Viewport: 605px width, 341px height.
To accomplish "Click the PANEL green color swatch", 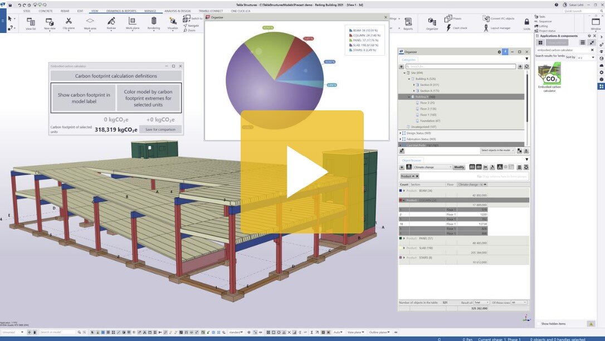I will click(x=400, y=238).
